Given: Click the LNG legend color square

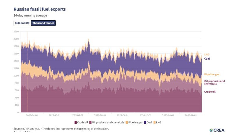Looking at the screenshot, I should 155,122.
